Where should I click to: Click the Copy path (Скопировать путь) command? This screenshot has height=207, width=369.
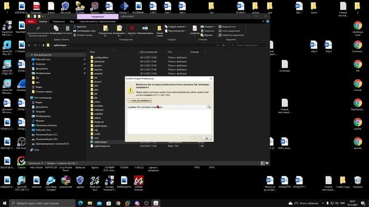pyautogui.click(x=85, y=31)
